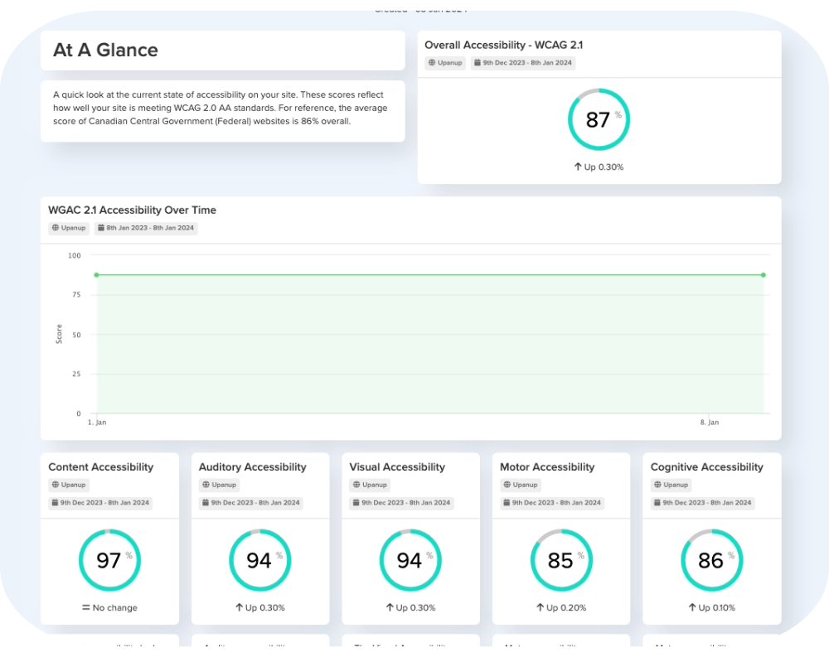The image size is (829, 657).
Task: Select the 97% Content Accessibility gauge
Action: pos(109,560)
